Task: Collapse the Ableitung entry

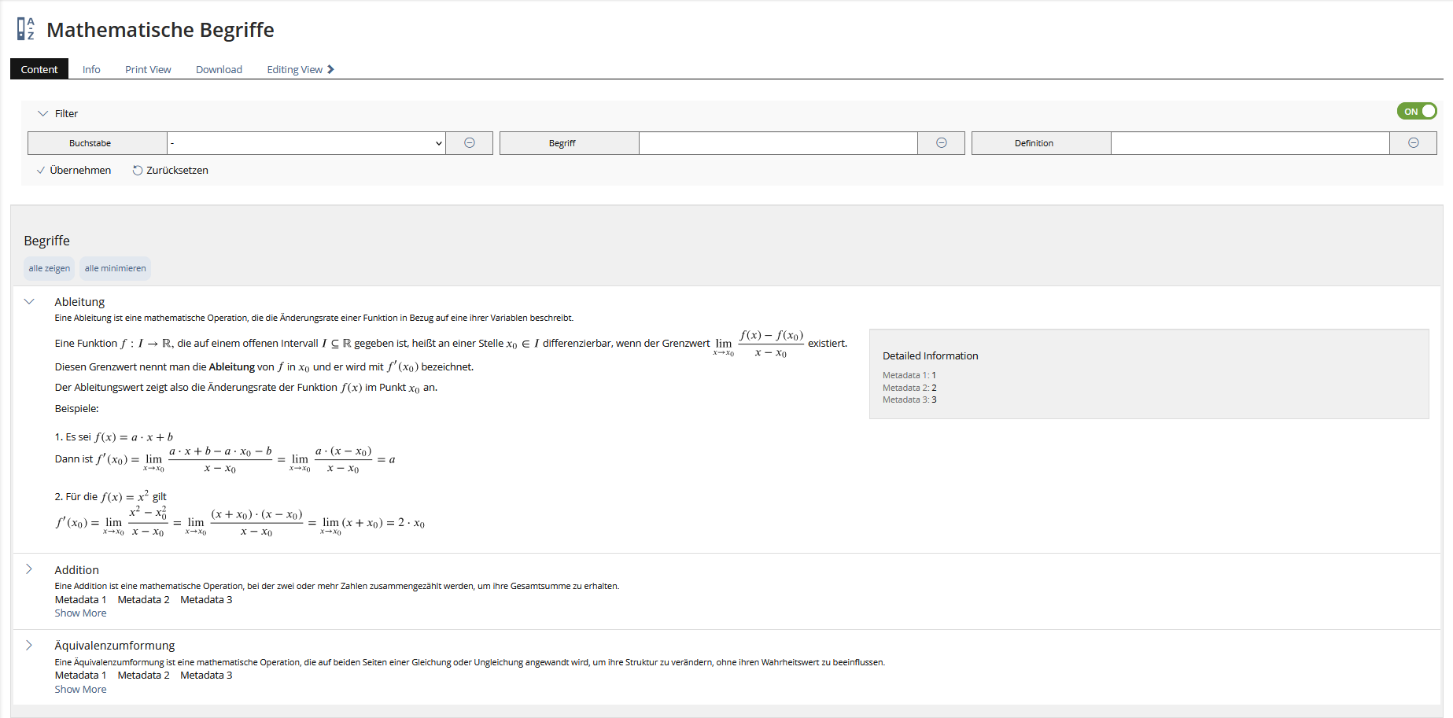Action: [30, 302]
